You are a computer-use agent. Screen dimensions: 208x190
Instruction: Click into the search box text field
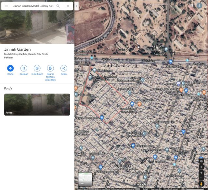pyautogui.click(x=33, y=6)
